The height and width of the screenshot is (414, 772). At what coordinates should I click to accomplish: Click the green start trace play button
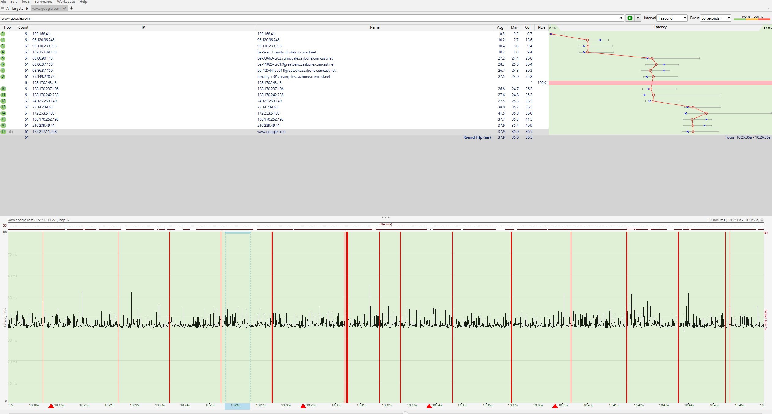(630, 18)
